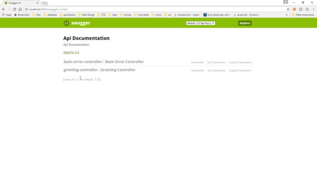Select the Swagger UI browser tab

click(20, 3)
